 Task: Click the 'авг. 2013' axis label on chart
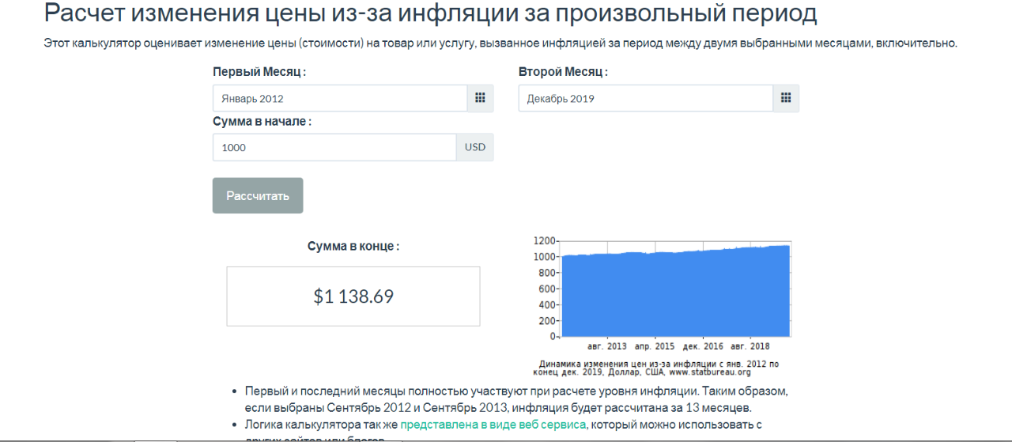607,346
